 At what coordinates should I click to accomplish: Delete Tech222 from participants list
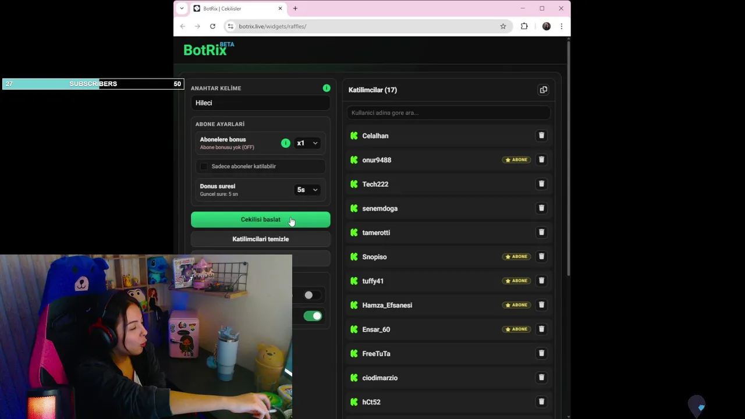coord(541,184)
